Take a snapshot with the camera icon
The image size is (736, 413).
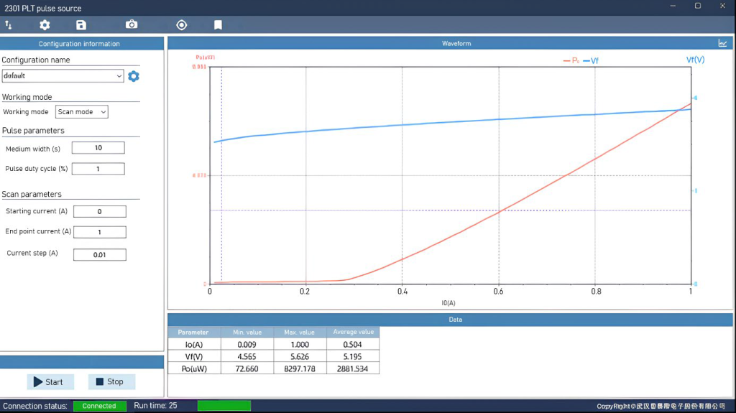(x=132, y=25)
